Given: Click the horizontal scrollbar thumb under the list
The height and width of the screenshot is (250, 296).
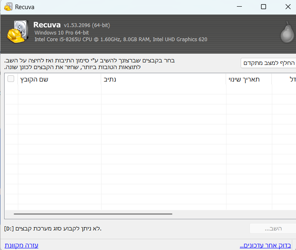Looking at the screenshot, I should tap(93, 214).
